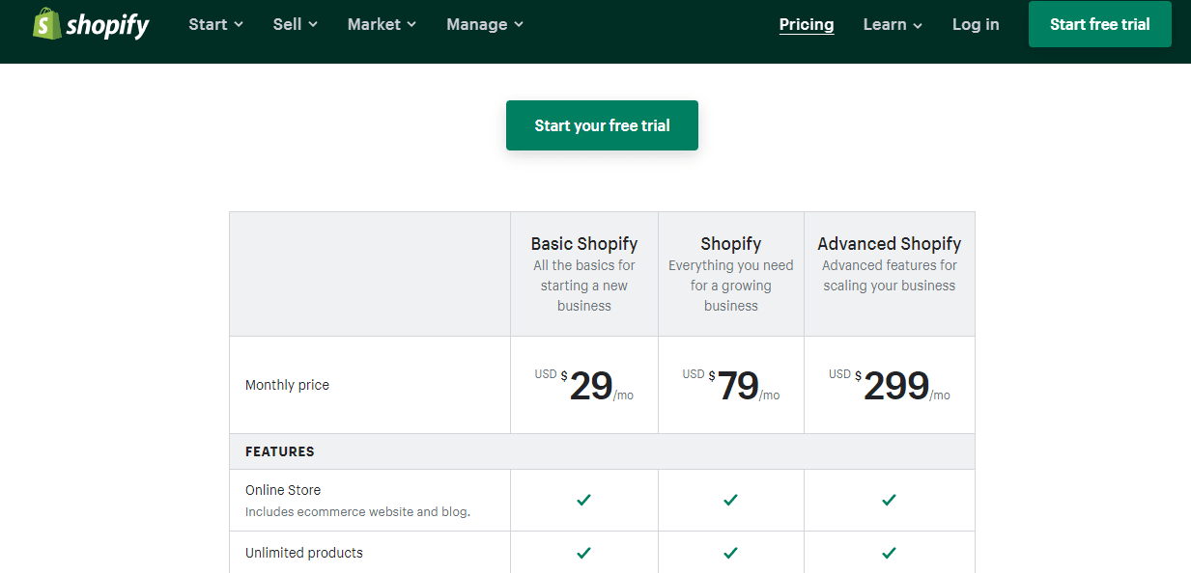Click Unlimited products checkmark under Advanced Shopify
The image size is (1191, 573).
tap(889, 553)
